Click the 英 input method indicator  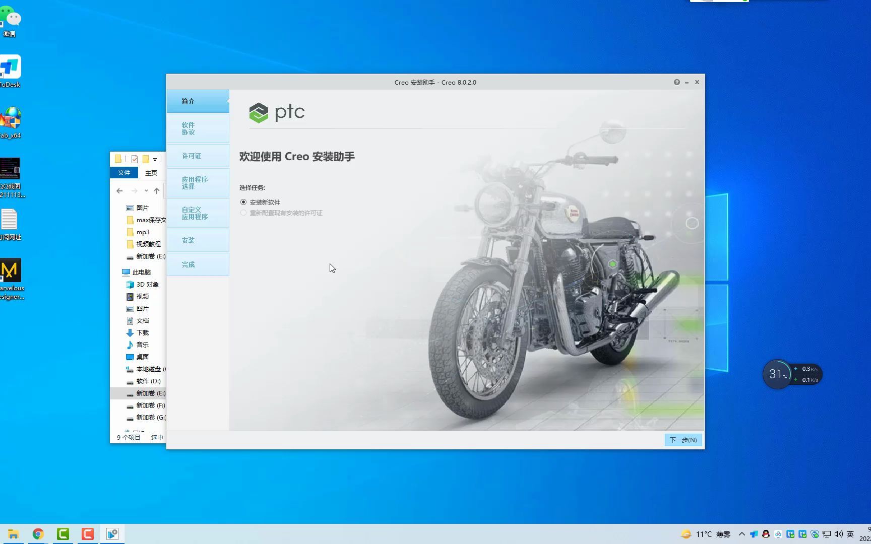coord(850,534)
